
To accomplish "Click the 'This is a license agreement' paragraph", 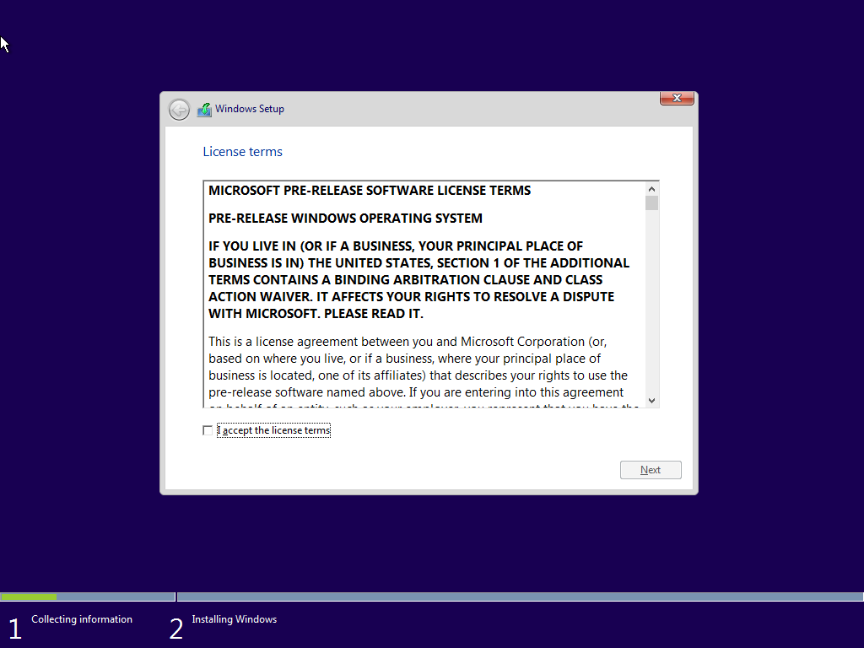I will 424,371.
